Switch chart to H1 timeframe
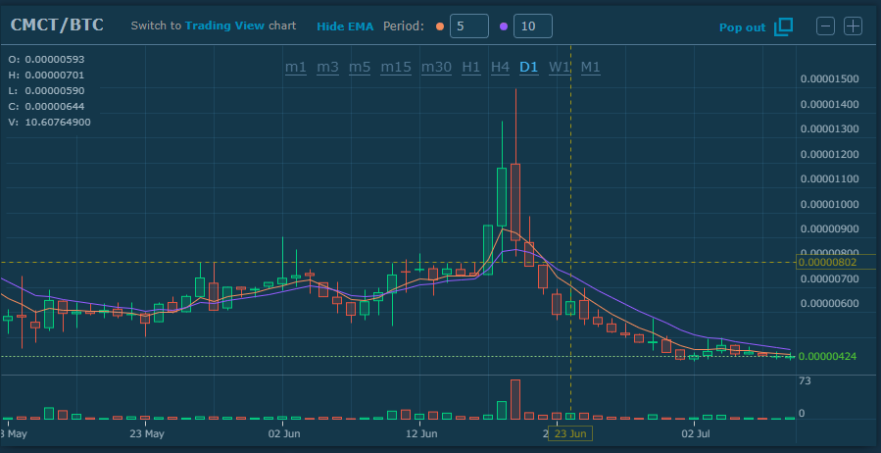This screenshot has height=453, width=881. [471, 67]
